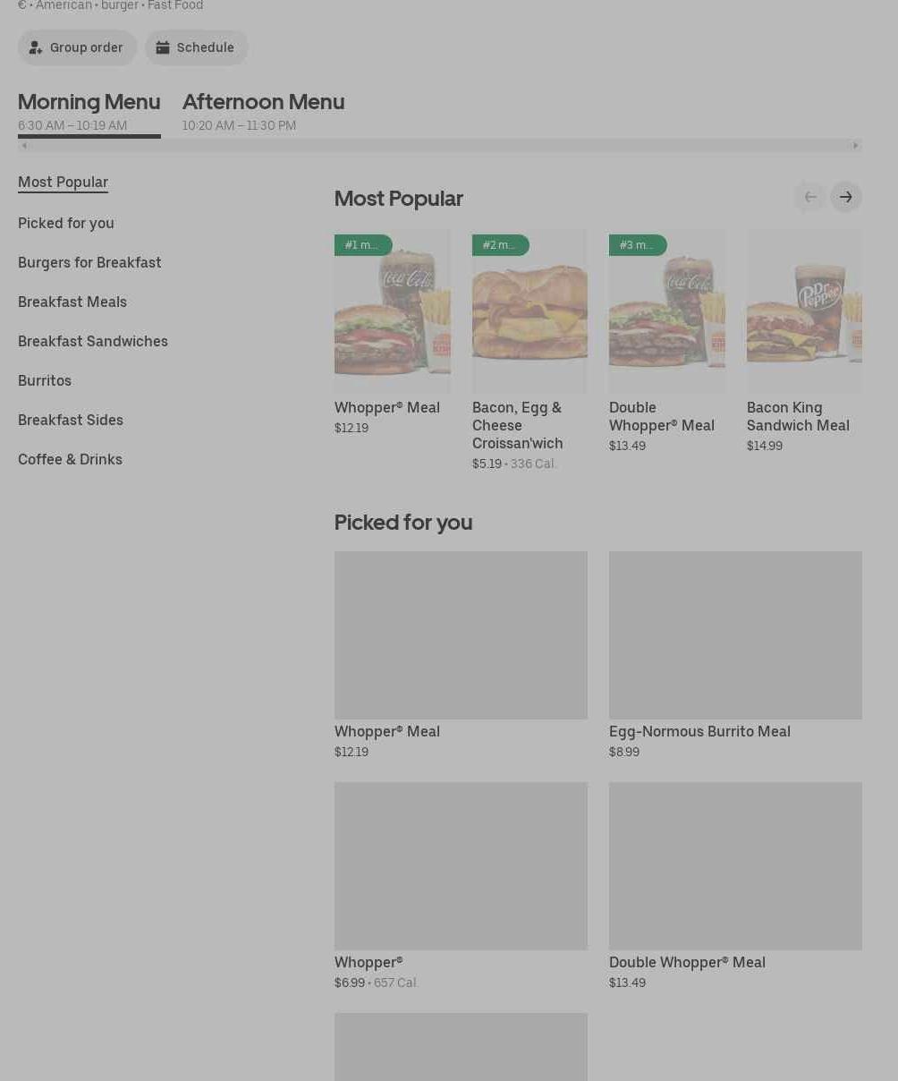Click next arrow in Most Popular carousel
The width and height of the screenshot is (898, 1081).
pyautogui.click(x=846, y=197)
